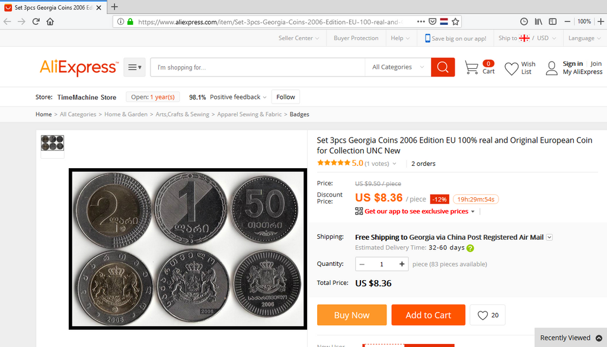Bookmark this page with the star icon
The image size is (607, 347).
(x=456, y=22)
